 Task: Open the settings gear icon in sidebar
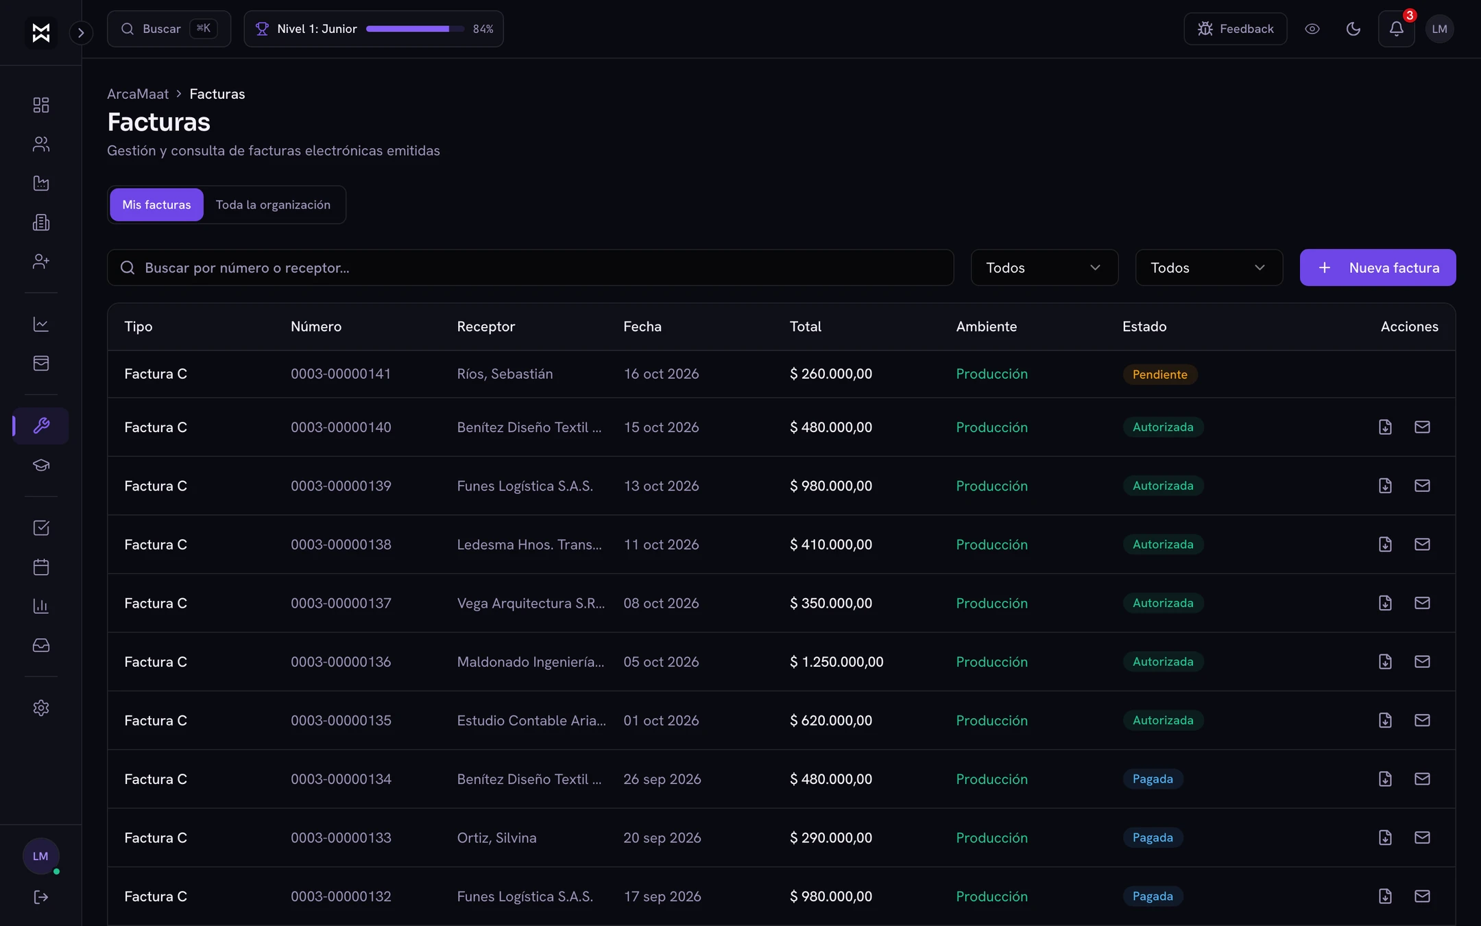point(41,708)
